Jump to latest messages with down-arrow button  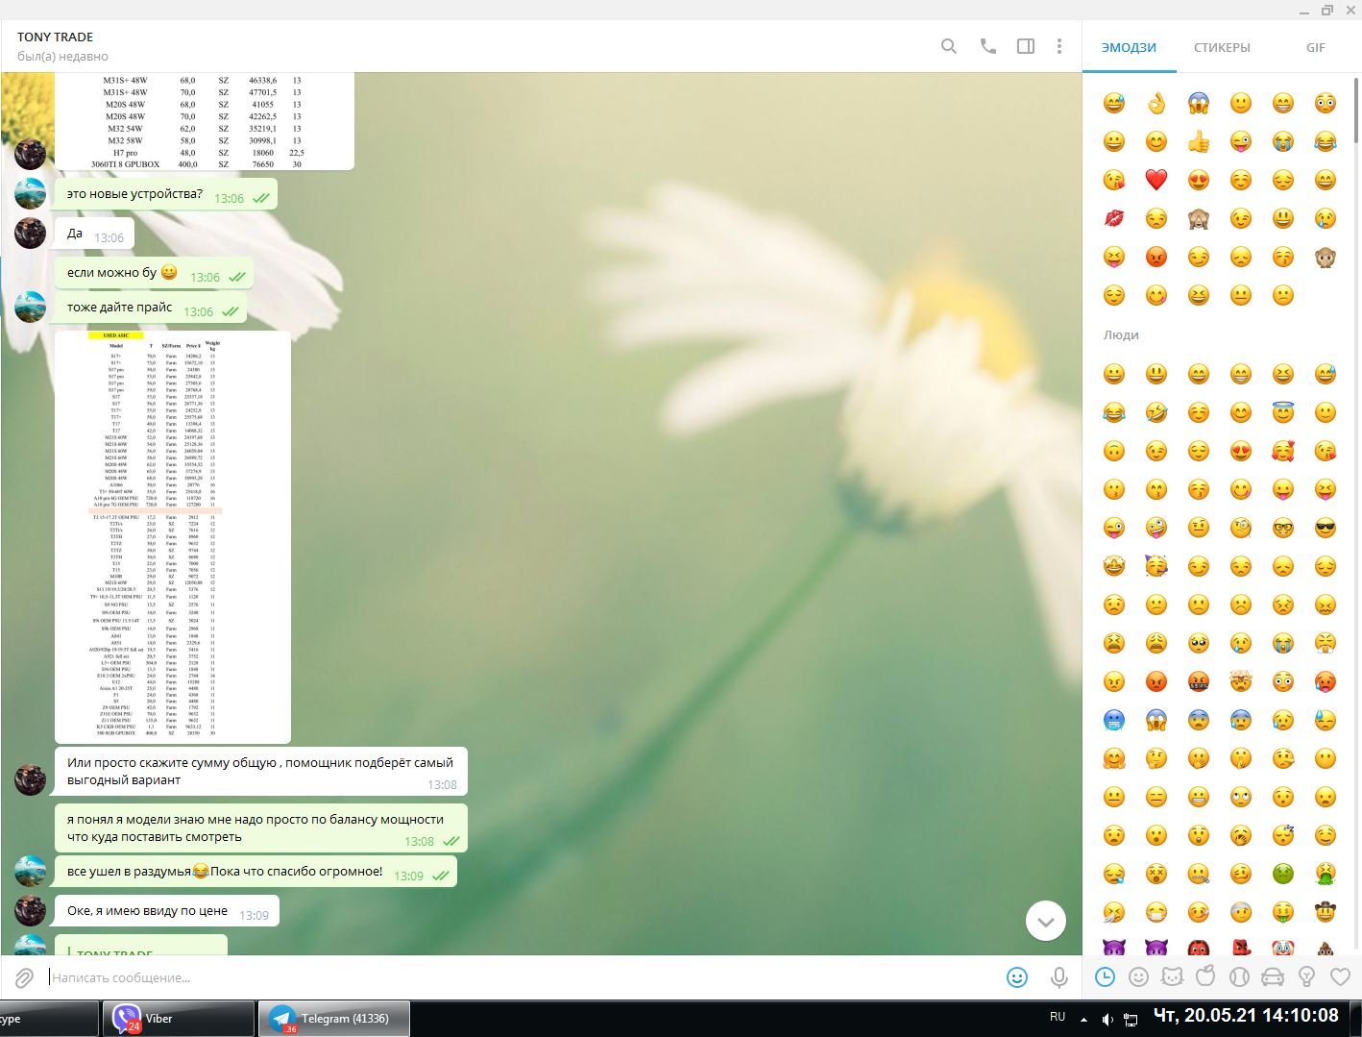1046,921
